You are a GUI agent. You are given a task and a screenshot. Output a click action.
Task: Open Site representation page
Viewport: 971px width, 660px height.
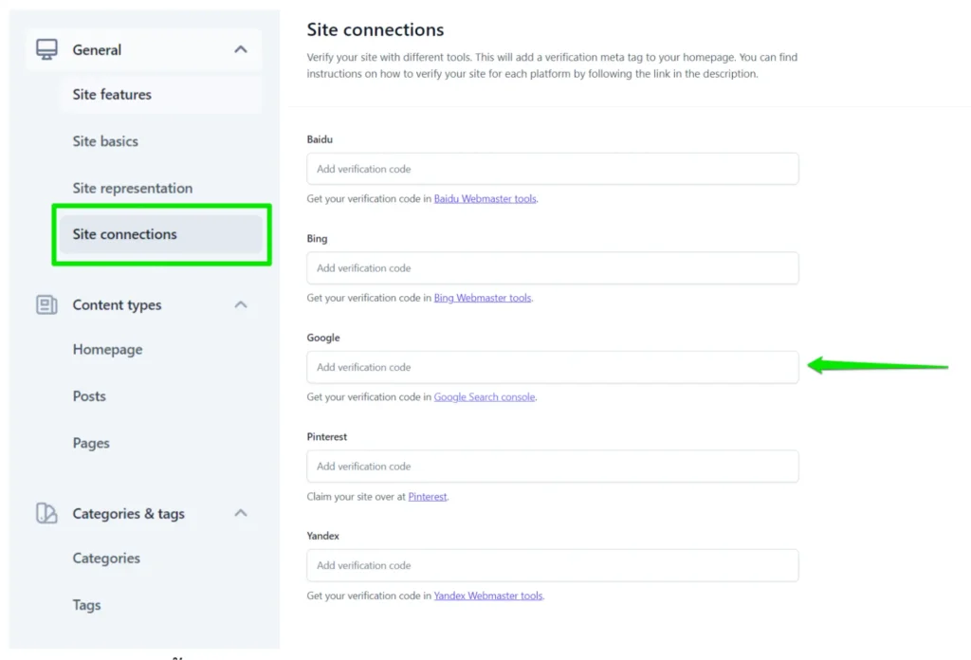tap(132, 188)
